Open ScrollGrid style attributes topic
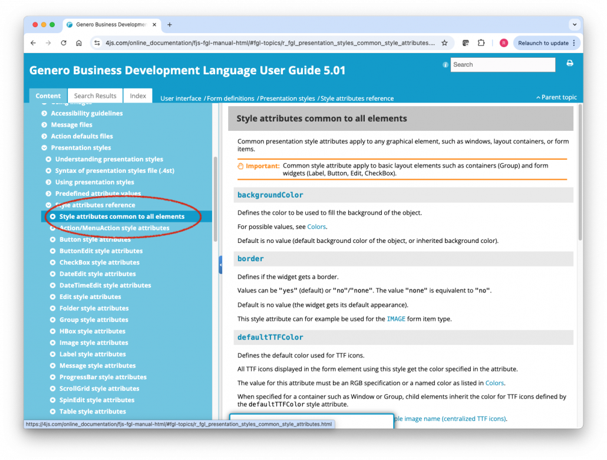The image size is (607, 460). (x=99, y=388)
